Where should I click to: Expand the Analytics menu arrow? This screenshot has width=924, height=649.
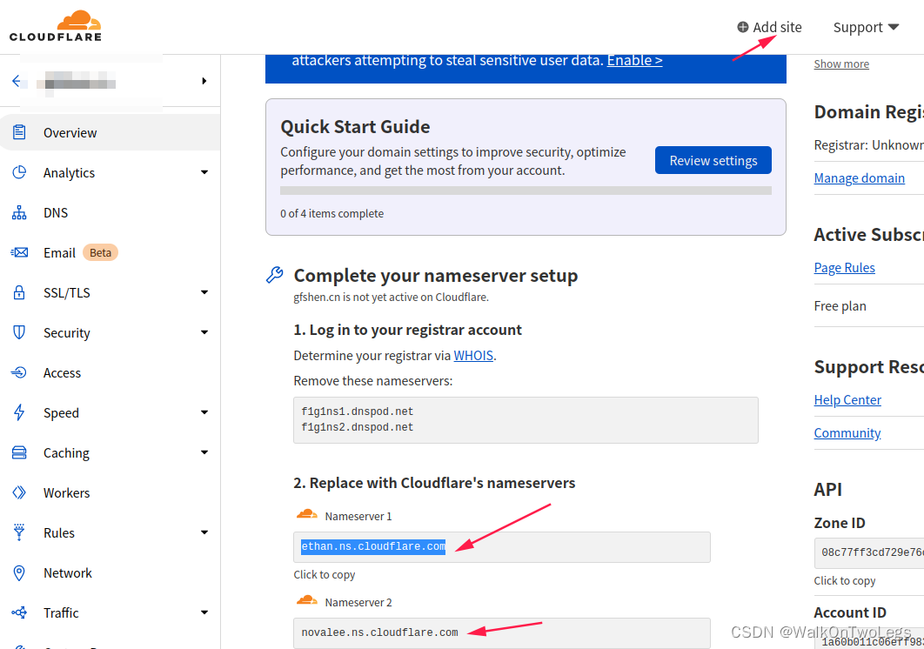coord(204,172)
